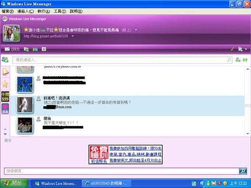Click the contact list sort arrows icon
This screenshot has width=251, height=188.
245,60
